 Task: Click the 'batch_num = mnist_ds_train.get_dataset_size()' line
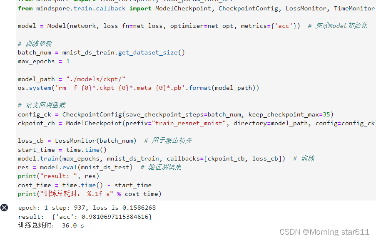click(101, 52)
